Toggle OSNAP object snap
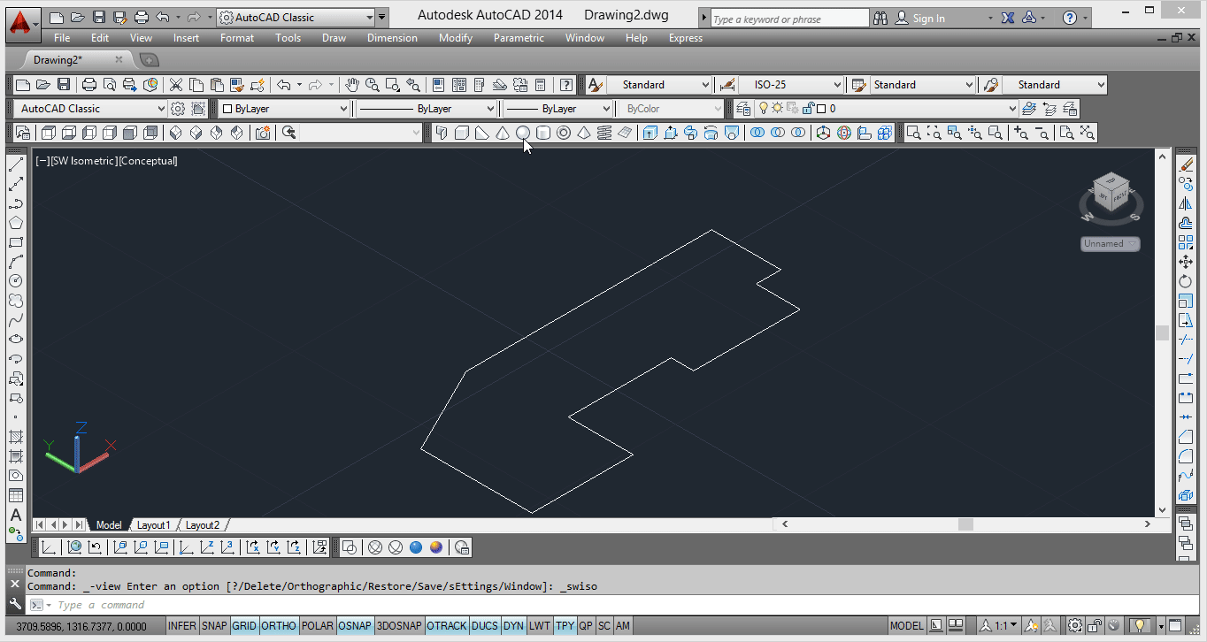This screenshot has height=642, width=1207. tap(355, 626)
